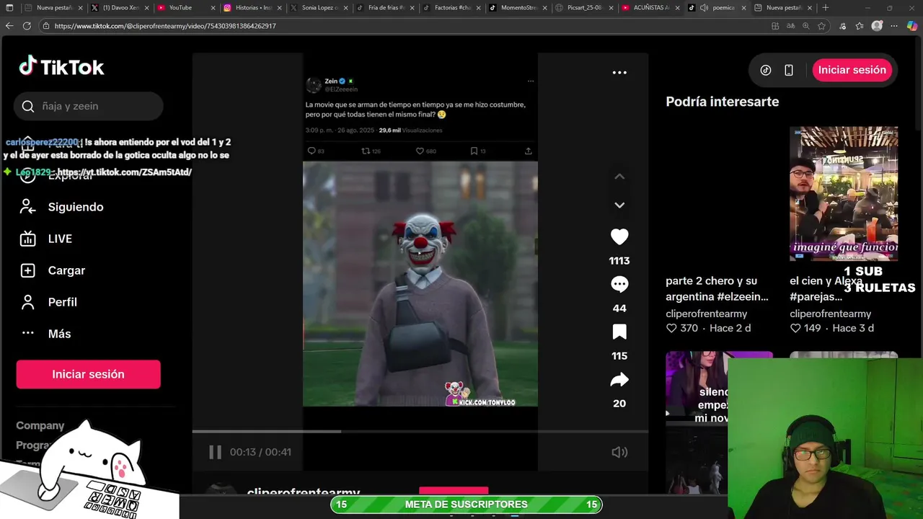923x519 pixels.
Task: Click the Podría interesarte heading
Action: click(722, 102)
